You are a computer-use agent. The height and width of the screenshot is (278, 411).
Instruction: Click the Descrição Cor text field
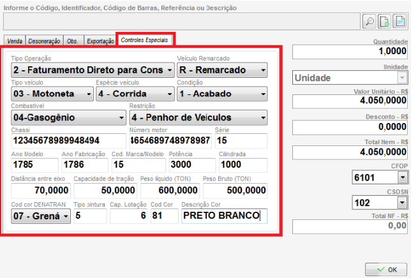223,216
